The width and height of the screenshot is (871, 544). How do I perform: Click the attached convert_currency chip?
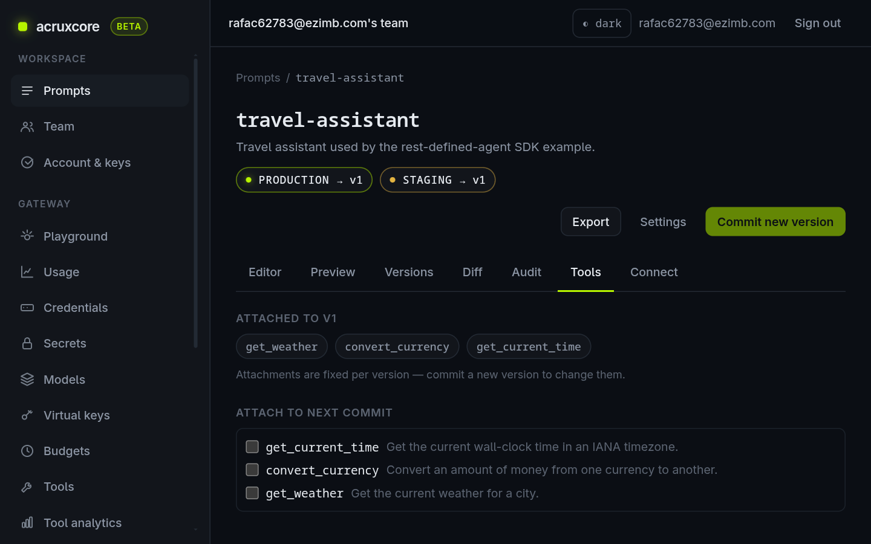pyautogui.click(x=397, y=346)
